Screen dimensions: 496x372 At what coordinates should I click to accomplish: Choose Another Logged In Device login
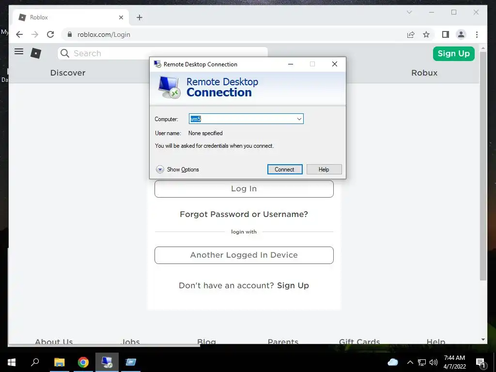[x=244, y=255]
